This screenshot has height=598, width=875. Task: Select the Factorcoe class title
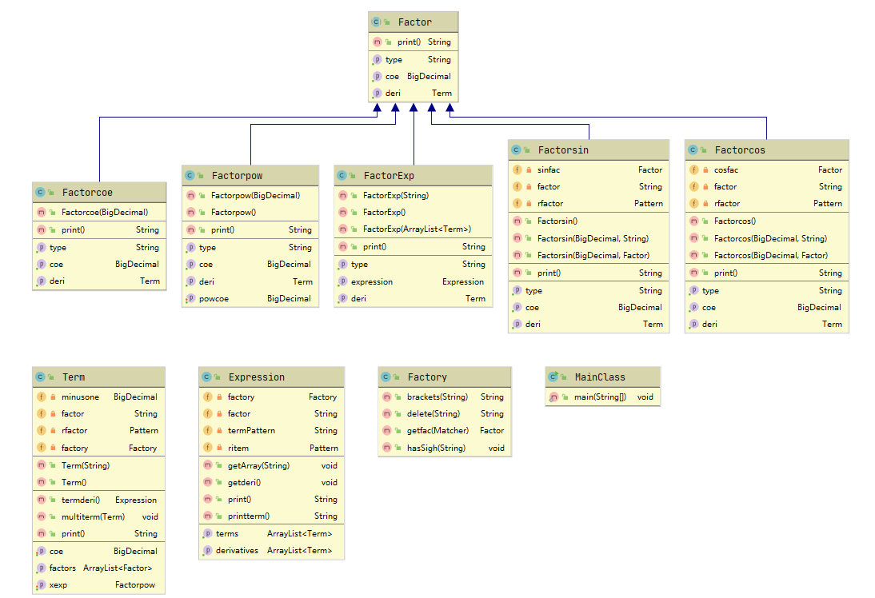coord(87,192)
